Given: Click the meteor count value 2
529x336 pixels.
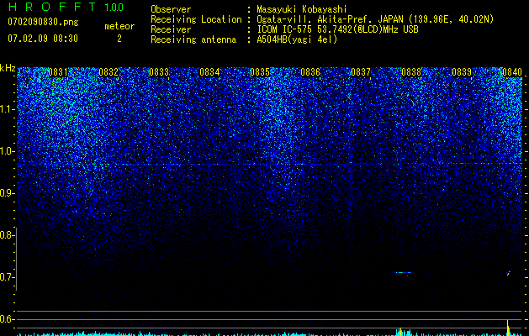Looking at the screenshot, I should (119, 39).
